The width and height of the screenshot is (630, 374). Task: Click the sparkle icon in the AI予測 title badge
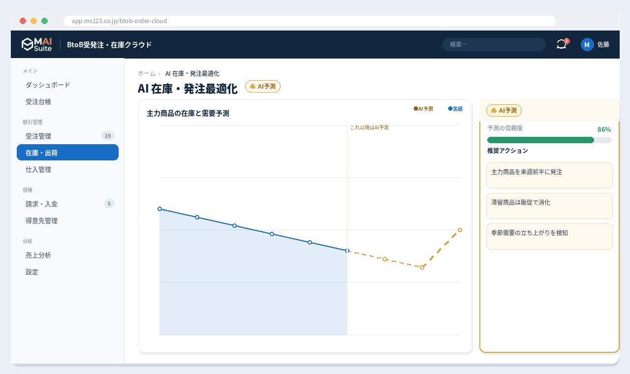tap(252, 86)
